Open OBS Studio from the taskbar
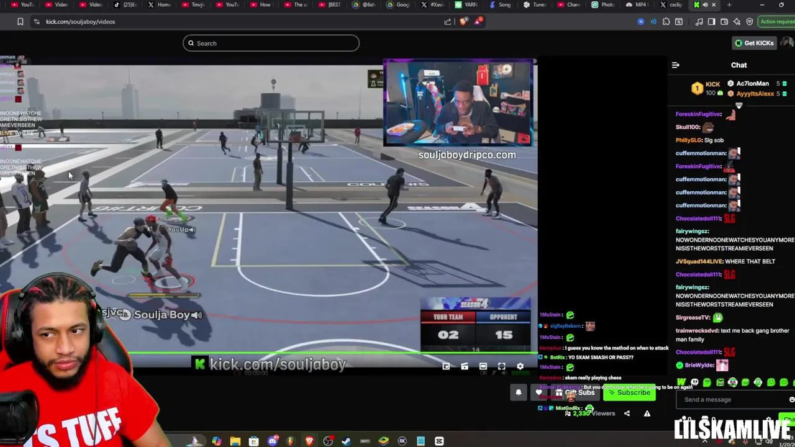Image resolution: width=795 pixels, height=447 pixels. pyautogui.click(x=328, y=441)
